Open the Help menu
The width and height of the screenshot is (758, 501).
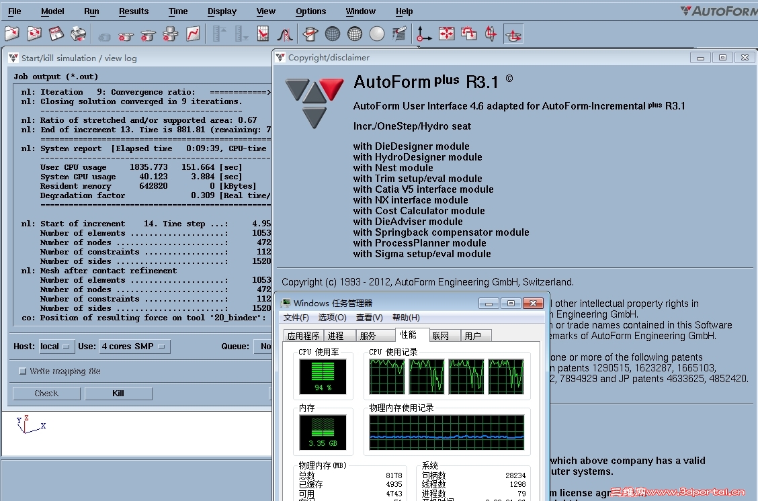(404, 11)
